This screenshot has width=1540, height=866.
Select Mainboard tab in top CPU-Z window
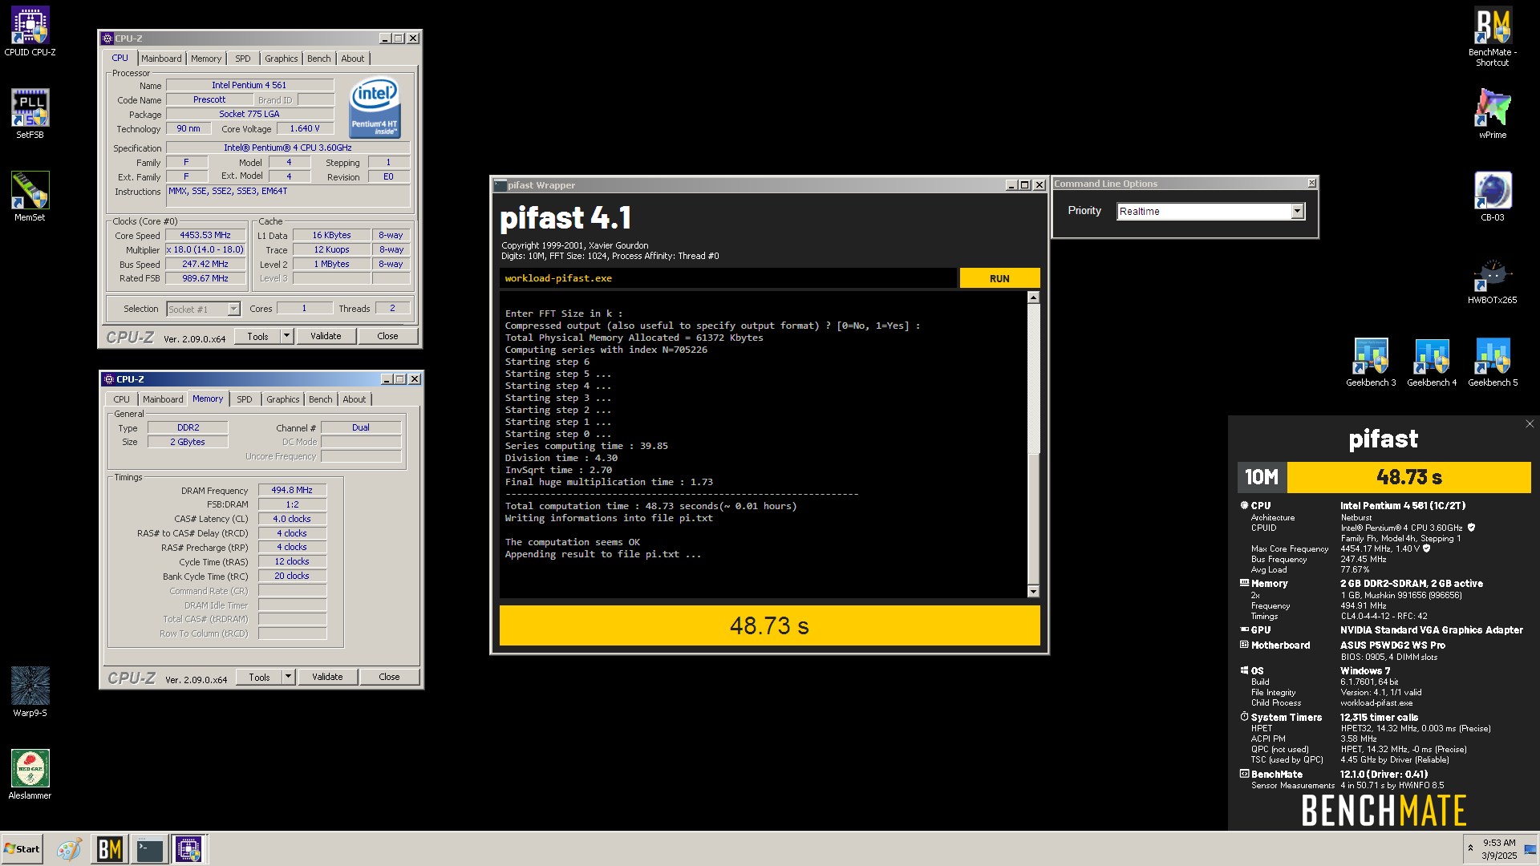point(161,59)
